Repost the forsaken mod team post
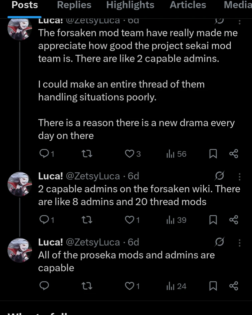Viewport: 252px width, 315px height. (x=87, y=154)
